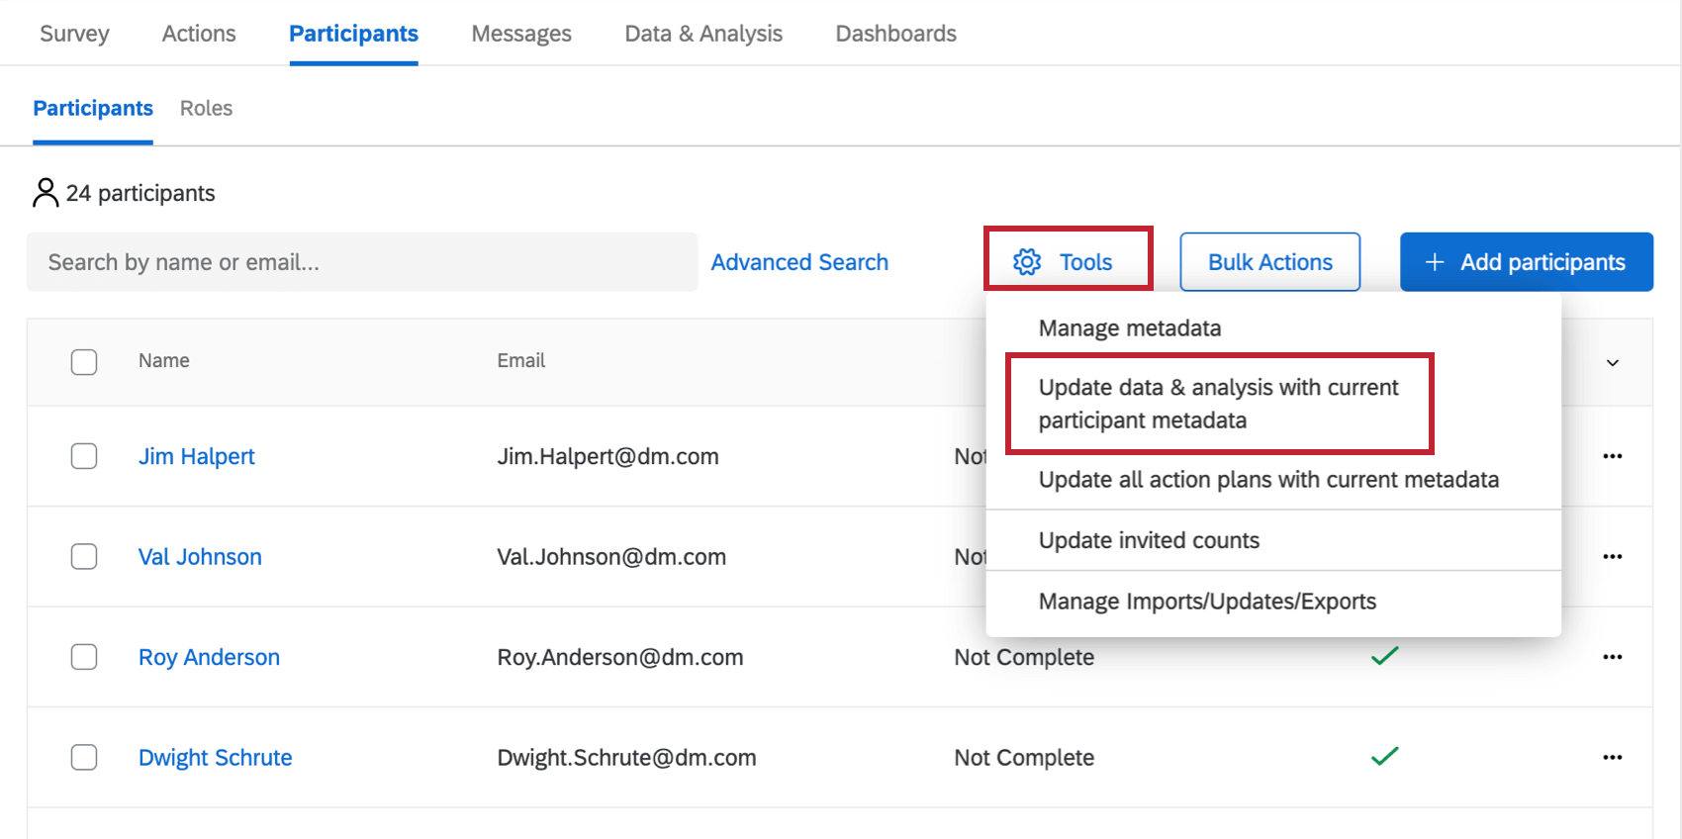
Task: Select Update invited counts menu option
Action: tap(1148, 540)
